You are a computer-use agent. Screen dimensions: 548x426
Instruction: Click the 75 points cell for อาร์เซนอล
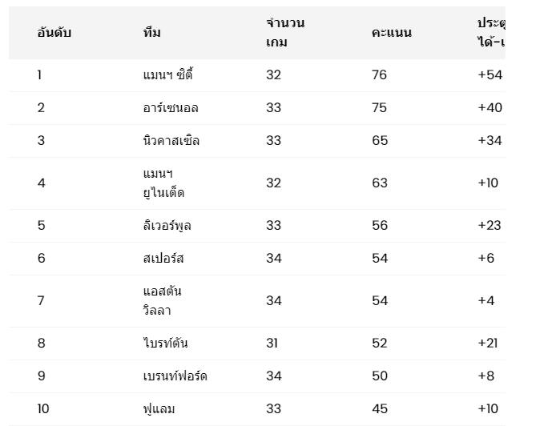coord(379,107)
